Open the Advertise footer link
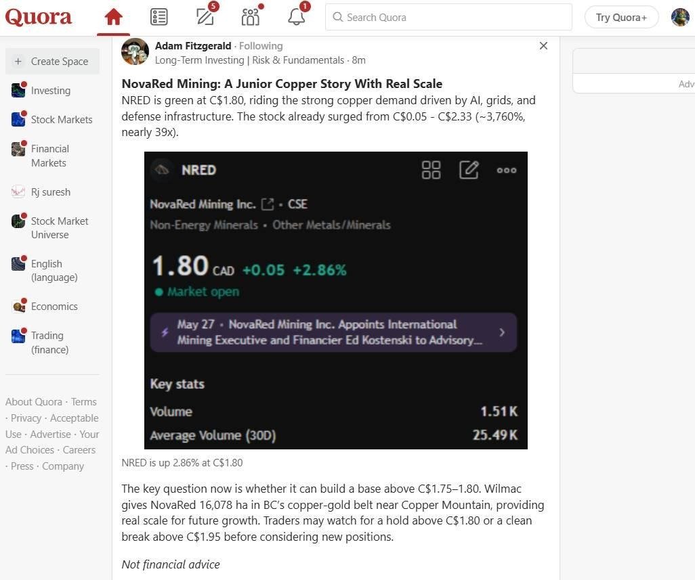 (51, 434)
